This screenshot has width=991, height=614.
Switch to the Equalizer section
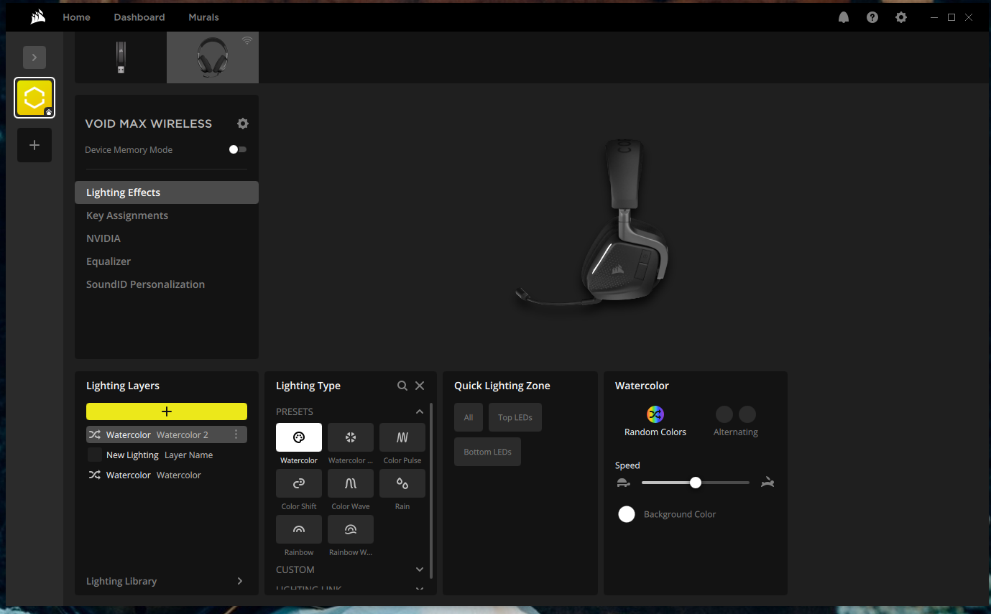point(109,261)
